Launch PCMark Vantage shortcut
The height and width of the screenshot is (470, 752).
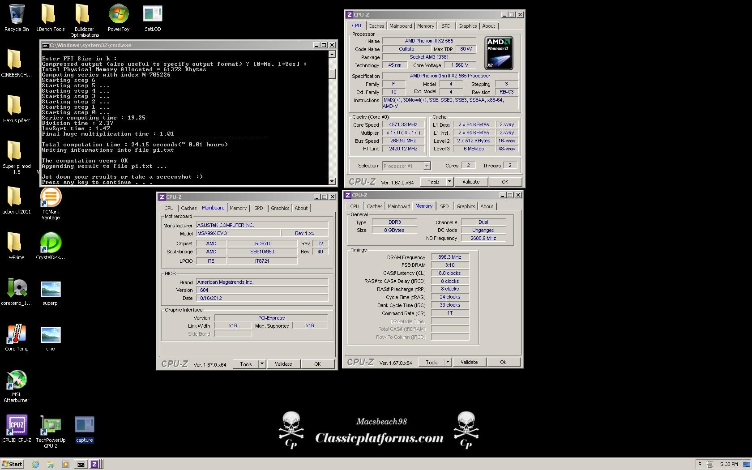(51, 204)
